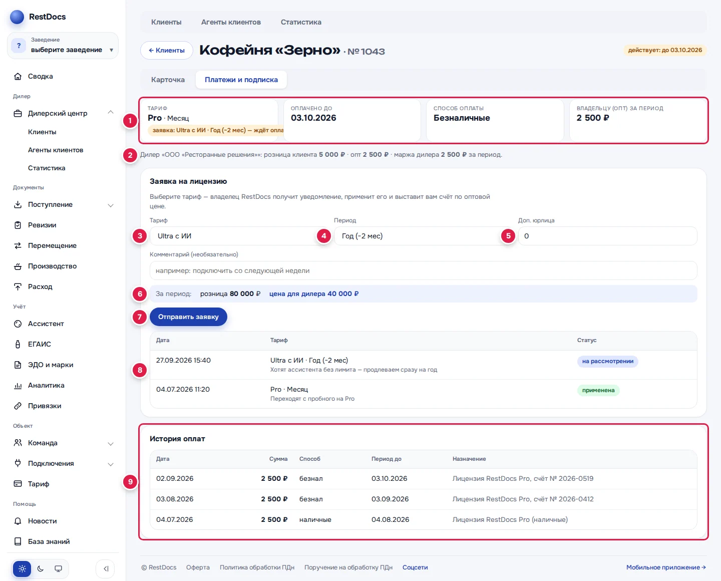This screenshot has height=581, width=721.
Task: Click the на рассмотрении status badge
Action: pos(608,362)
